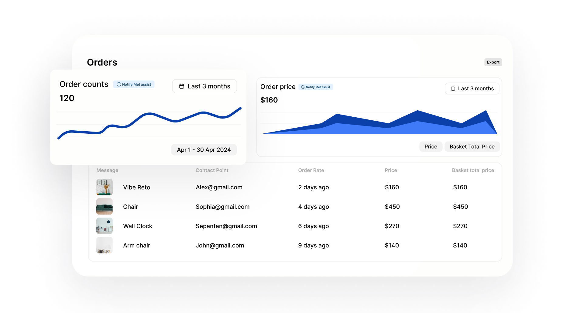
Task: Toggle the Basket Total Price series display
Action: pyautogui.click(x=472, y=146)
